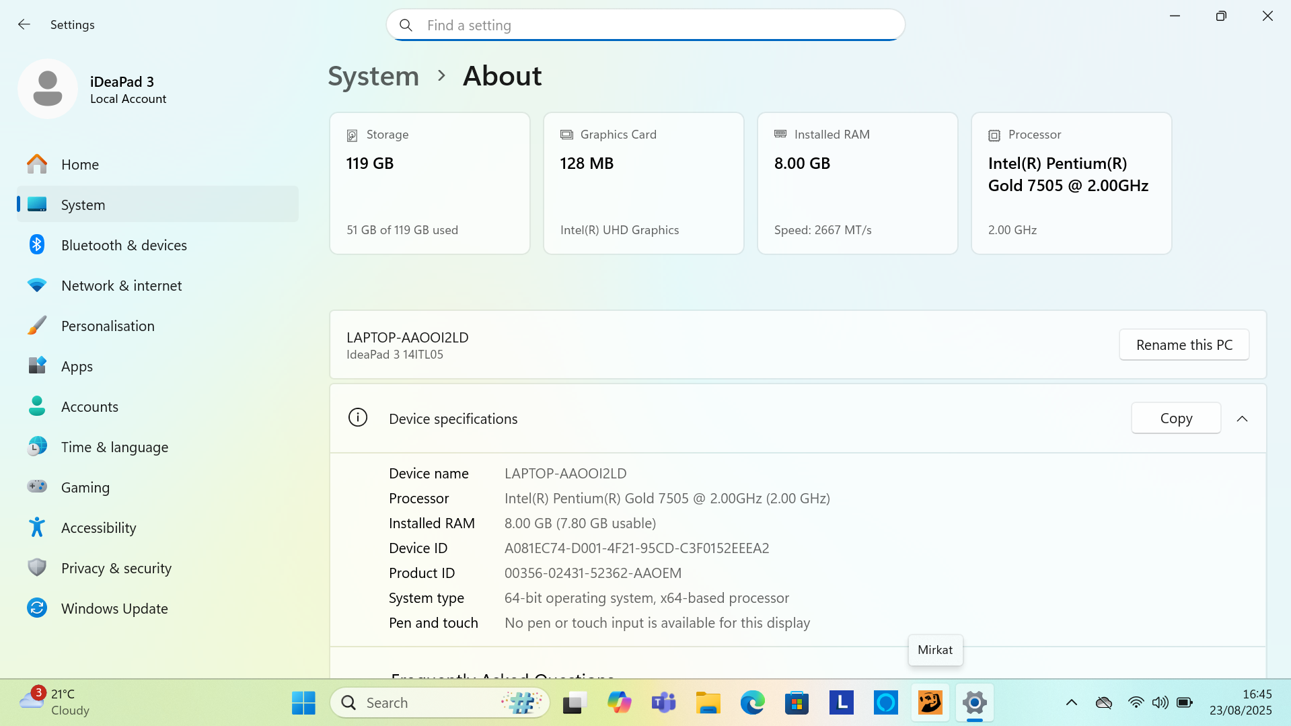
Task: Open Privacy & security settings
Action: point(116,568)
